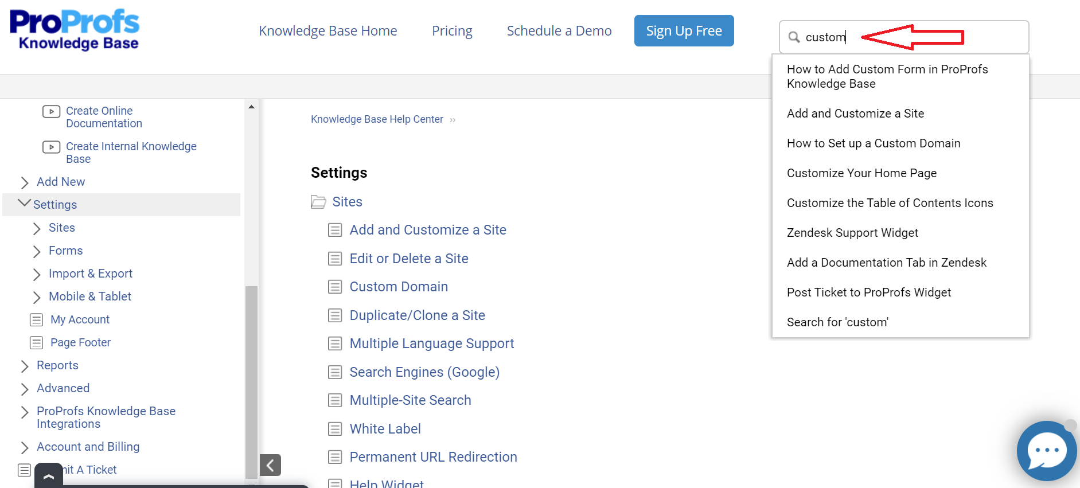
Task: Expand the Forms subsection
Action: tap(37, 251)
